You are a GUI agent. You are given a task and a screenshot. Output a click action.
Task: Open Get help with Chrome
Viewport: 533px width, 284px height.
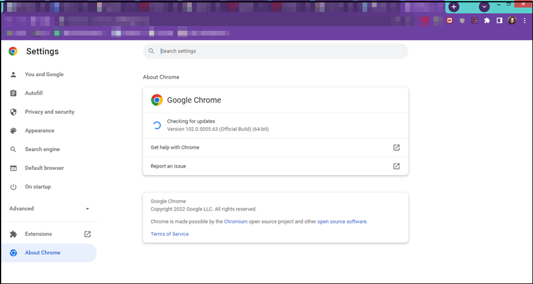[x=275, y=147]
